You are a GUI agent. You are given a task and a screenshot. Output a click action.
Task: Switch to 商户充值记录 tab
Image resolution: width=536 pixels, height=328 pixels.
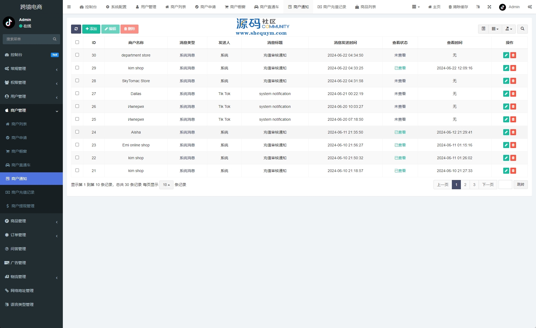332,7
